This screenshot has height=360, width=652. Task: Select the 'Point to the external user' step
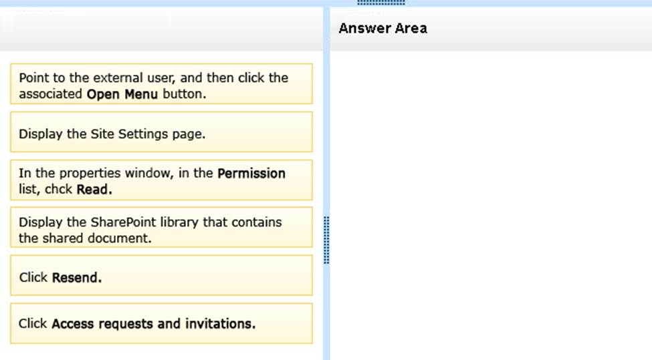(161, 84)
